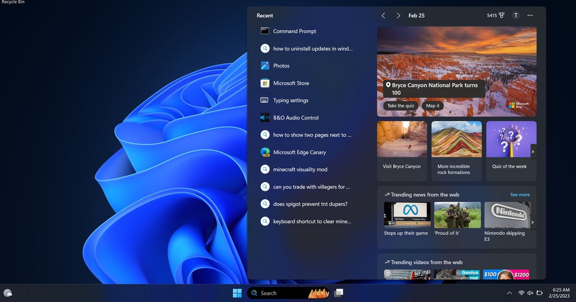Open 'Nintendo skipping E3' news story
The height and width of the screenshot is (302, 576).
coord(507,221)
